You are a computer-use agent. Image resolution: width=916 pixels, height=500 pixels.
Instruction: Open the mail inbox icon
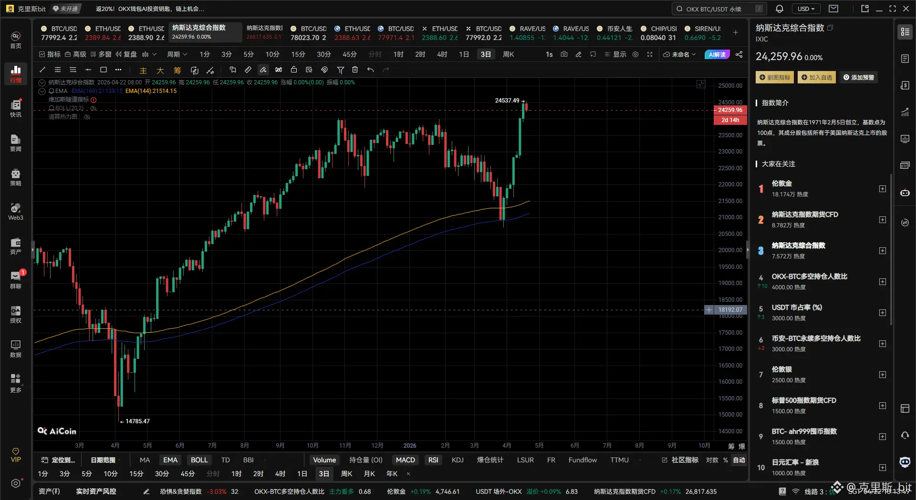(x=833, y=9)
